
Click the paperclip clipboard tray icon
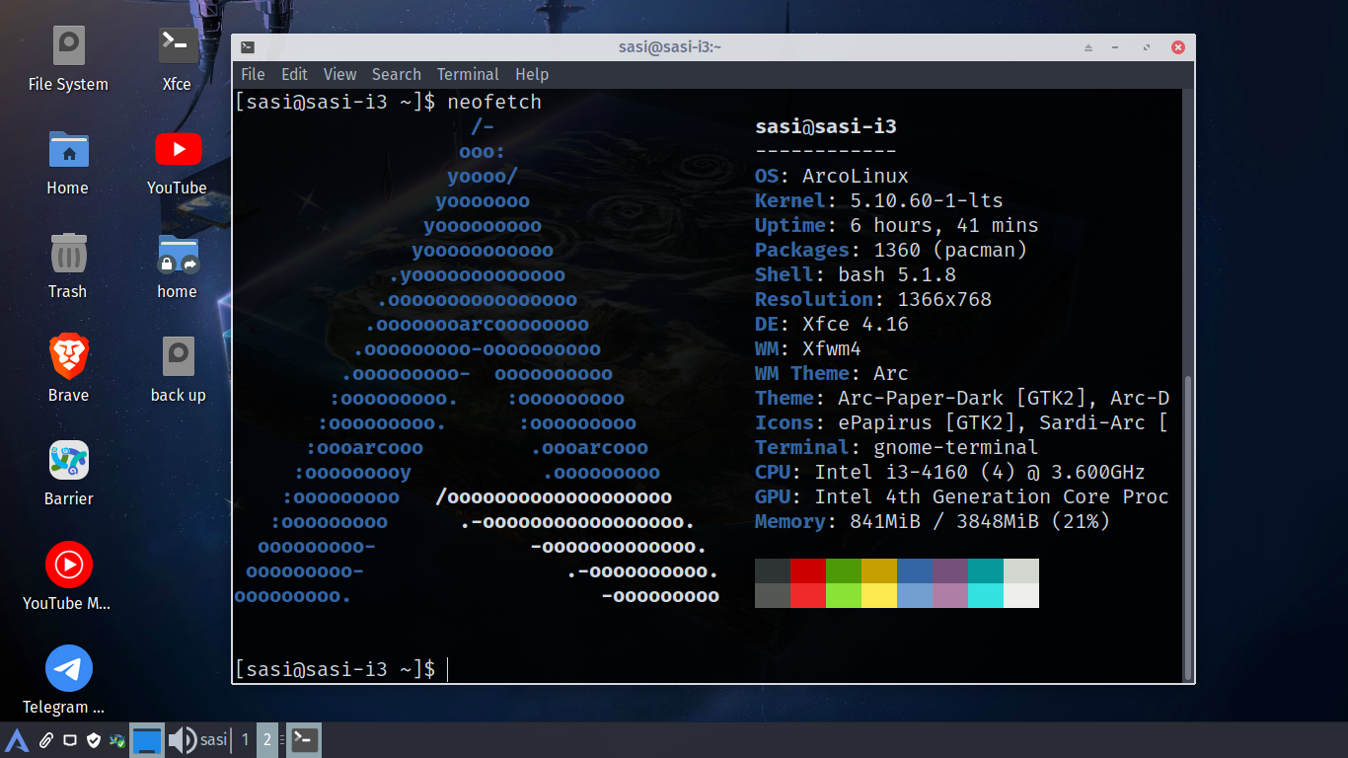(45, 739)
